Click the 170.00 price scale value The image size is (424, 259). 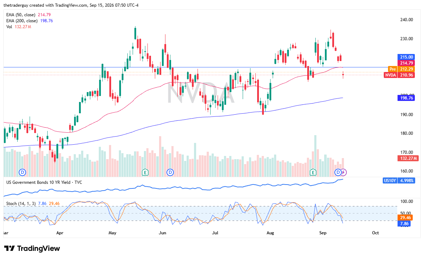coord(406,152)
